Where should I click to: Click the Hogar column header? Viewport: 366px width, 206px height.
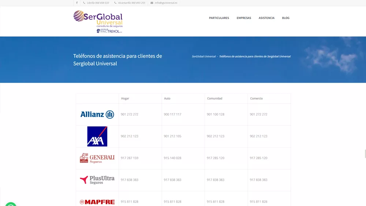[x=125, y=98]
